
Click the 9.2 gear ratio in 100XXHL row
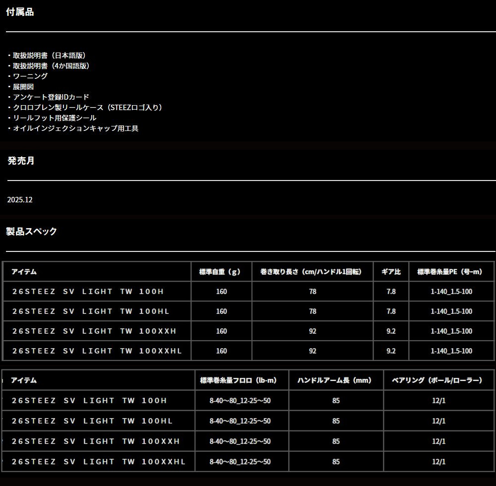pyautogui.click(x=391, y=351)
